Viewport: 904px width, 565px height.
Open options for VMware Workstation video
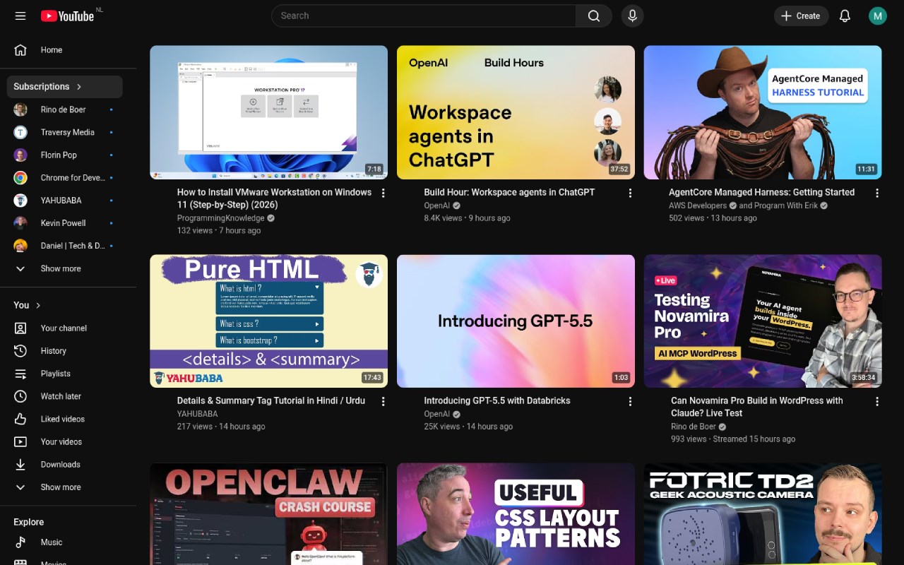point(383,193)
